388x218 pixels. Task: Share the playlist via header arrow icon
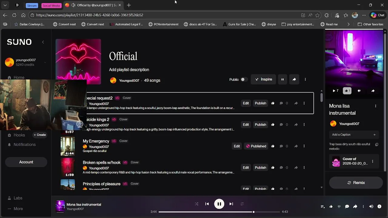(294, 79)
